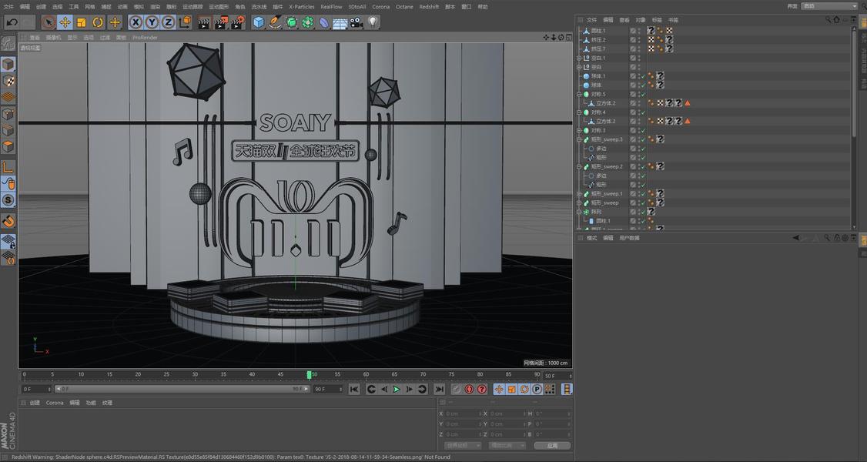
Task: Toggle X axis lock
Action: [x=136, y=22]
